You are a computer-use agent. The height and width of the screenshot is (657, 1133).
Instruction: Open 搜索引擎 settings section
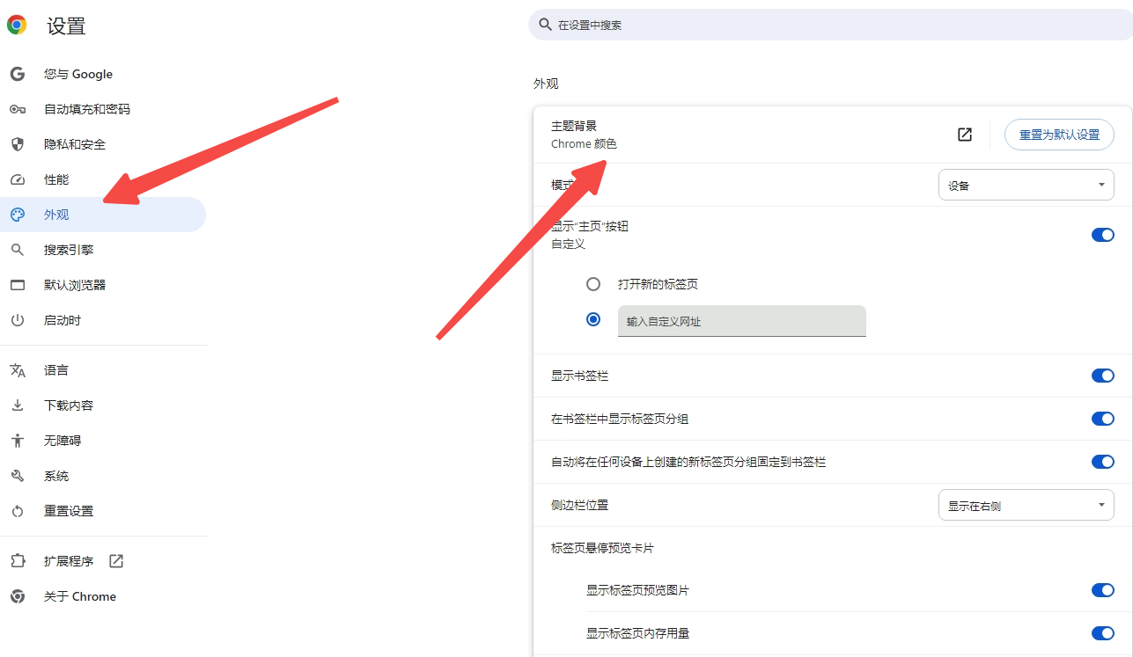103,250
